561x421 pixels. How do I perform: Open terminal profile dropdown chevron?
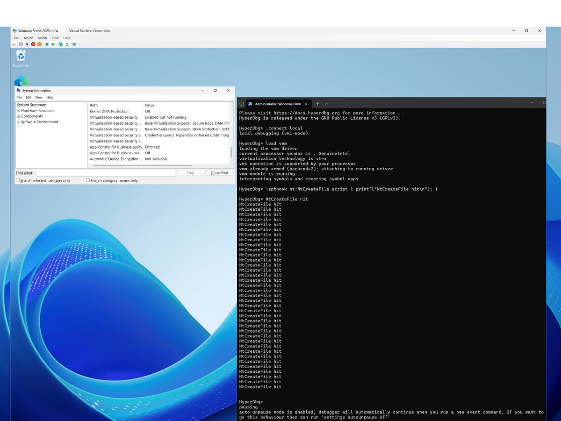[326, 104]
